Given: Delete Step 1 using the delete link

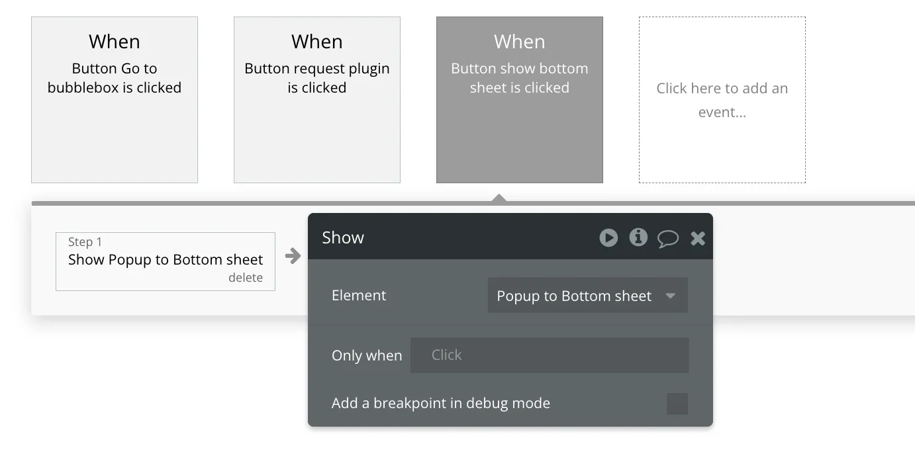Looking at the screenshot, I should point(246,278).
